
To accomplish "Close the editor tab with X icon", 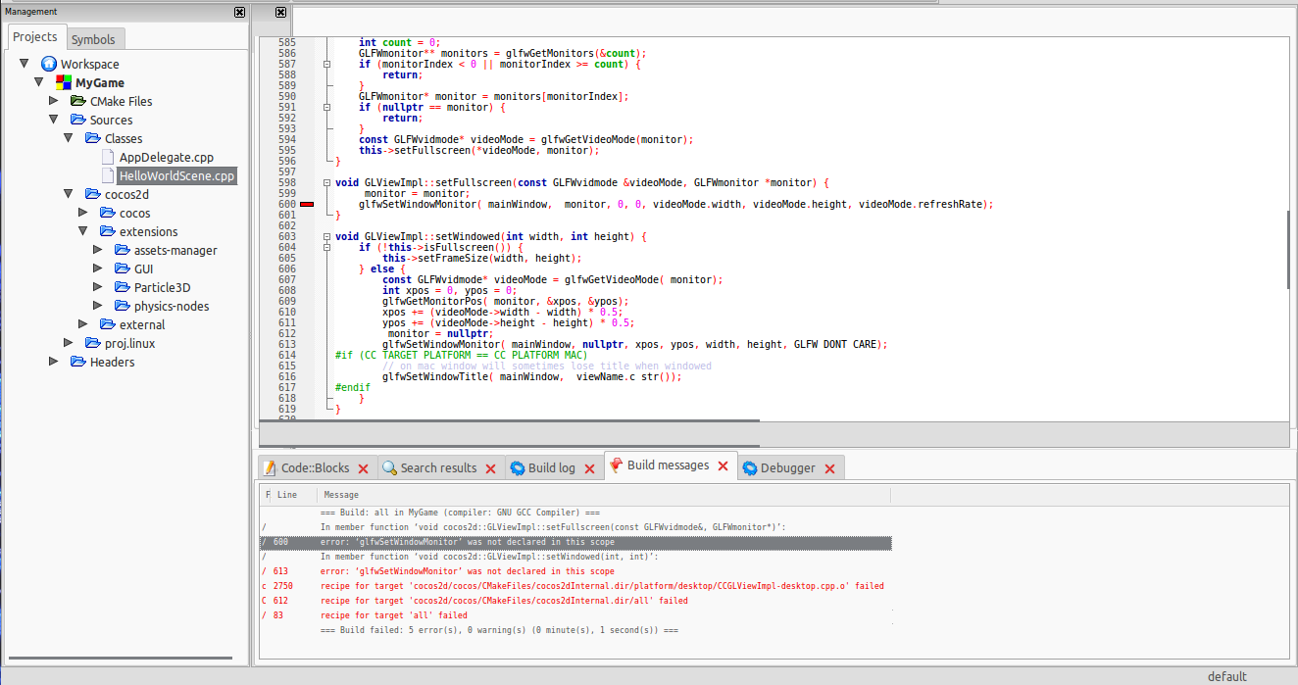I will coord(281,12).
